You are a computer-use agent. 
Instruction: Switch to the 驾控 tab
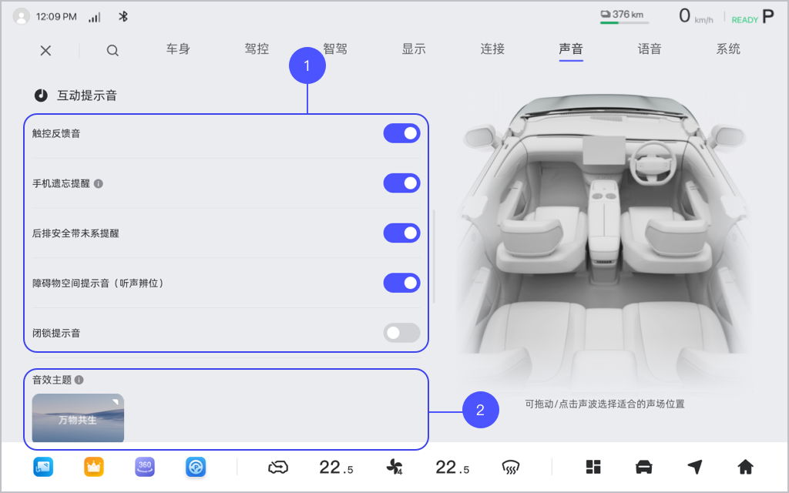pos(257,49)
